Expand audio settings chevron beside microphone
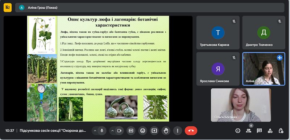Viewport: 290px width, 140px height. pos(95,131)
